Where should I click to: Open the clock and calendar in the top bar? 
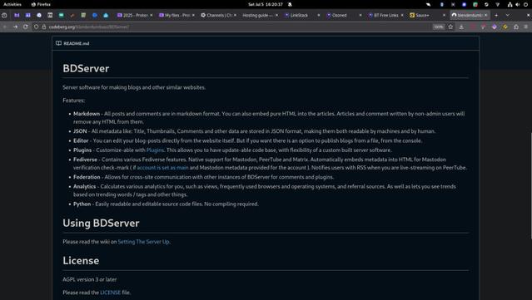pyautogui.click(x=266, y=4)
